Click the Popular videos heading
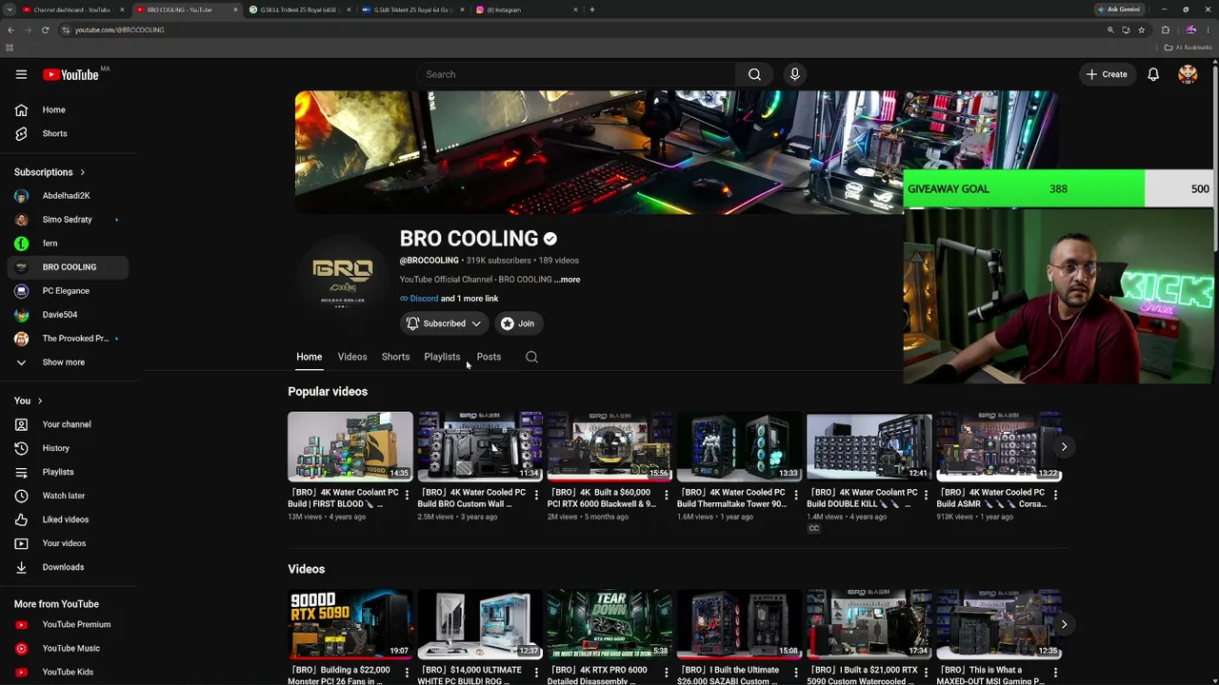This screenshot has height=685, width=1219. pos(328,391)
